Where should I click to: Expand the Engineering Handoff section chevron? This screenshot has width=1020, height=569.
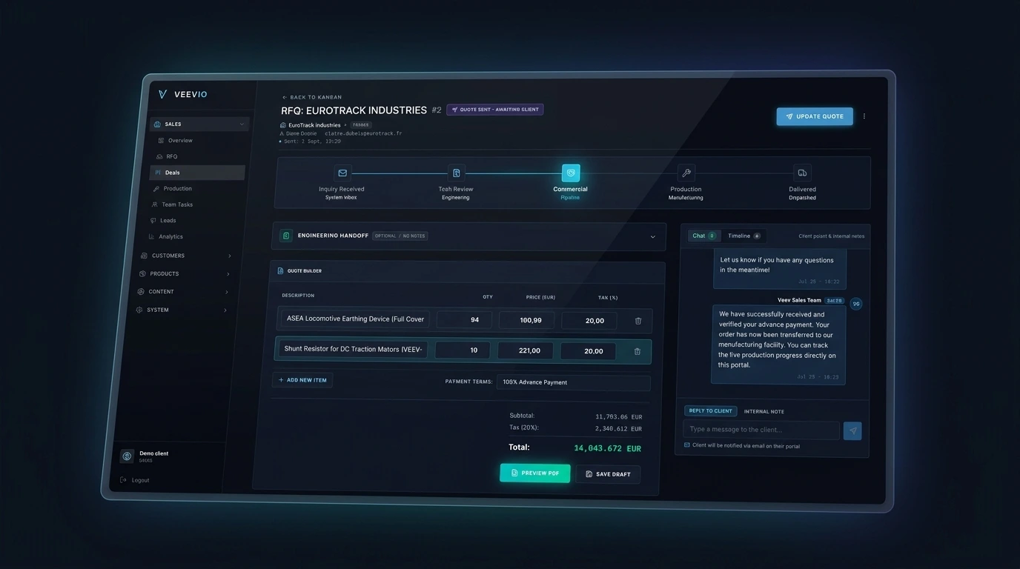pos(652,237)
